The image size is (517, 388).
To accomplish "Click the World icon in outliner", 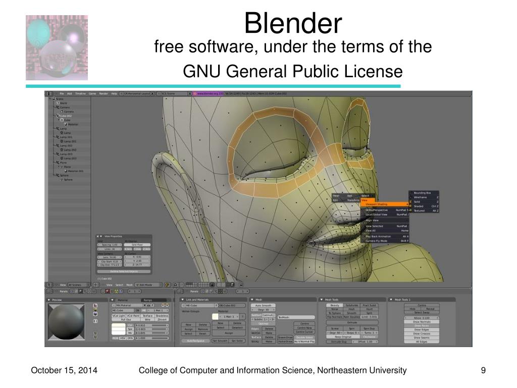I will [58, 103].
